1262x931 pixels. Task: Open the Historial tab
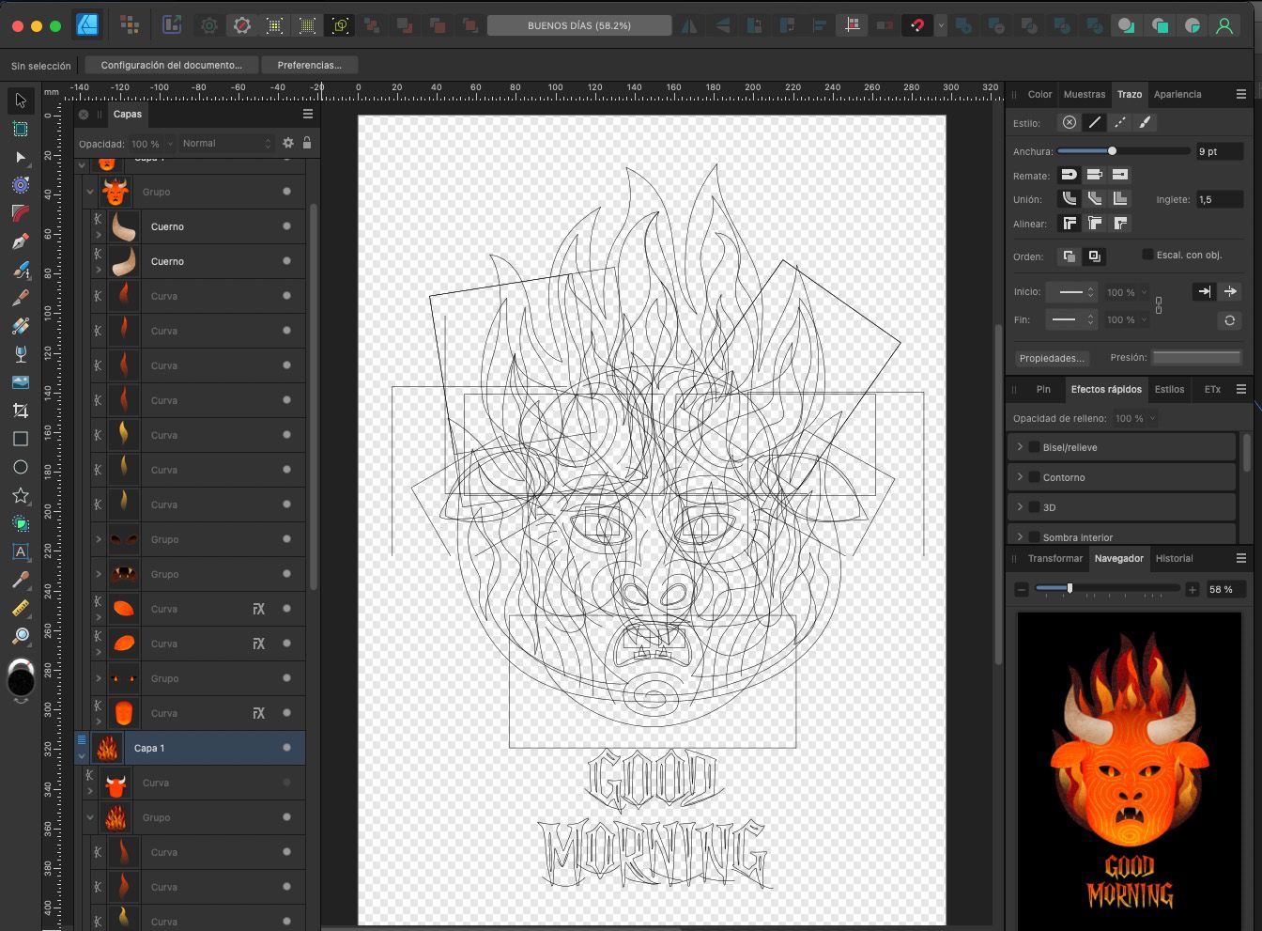[x=1174, y=558]
